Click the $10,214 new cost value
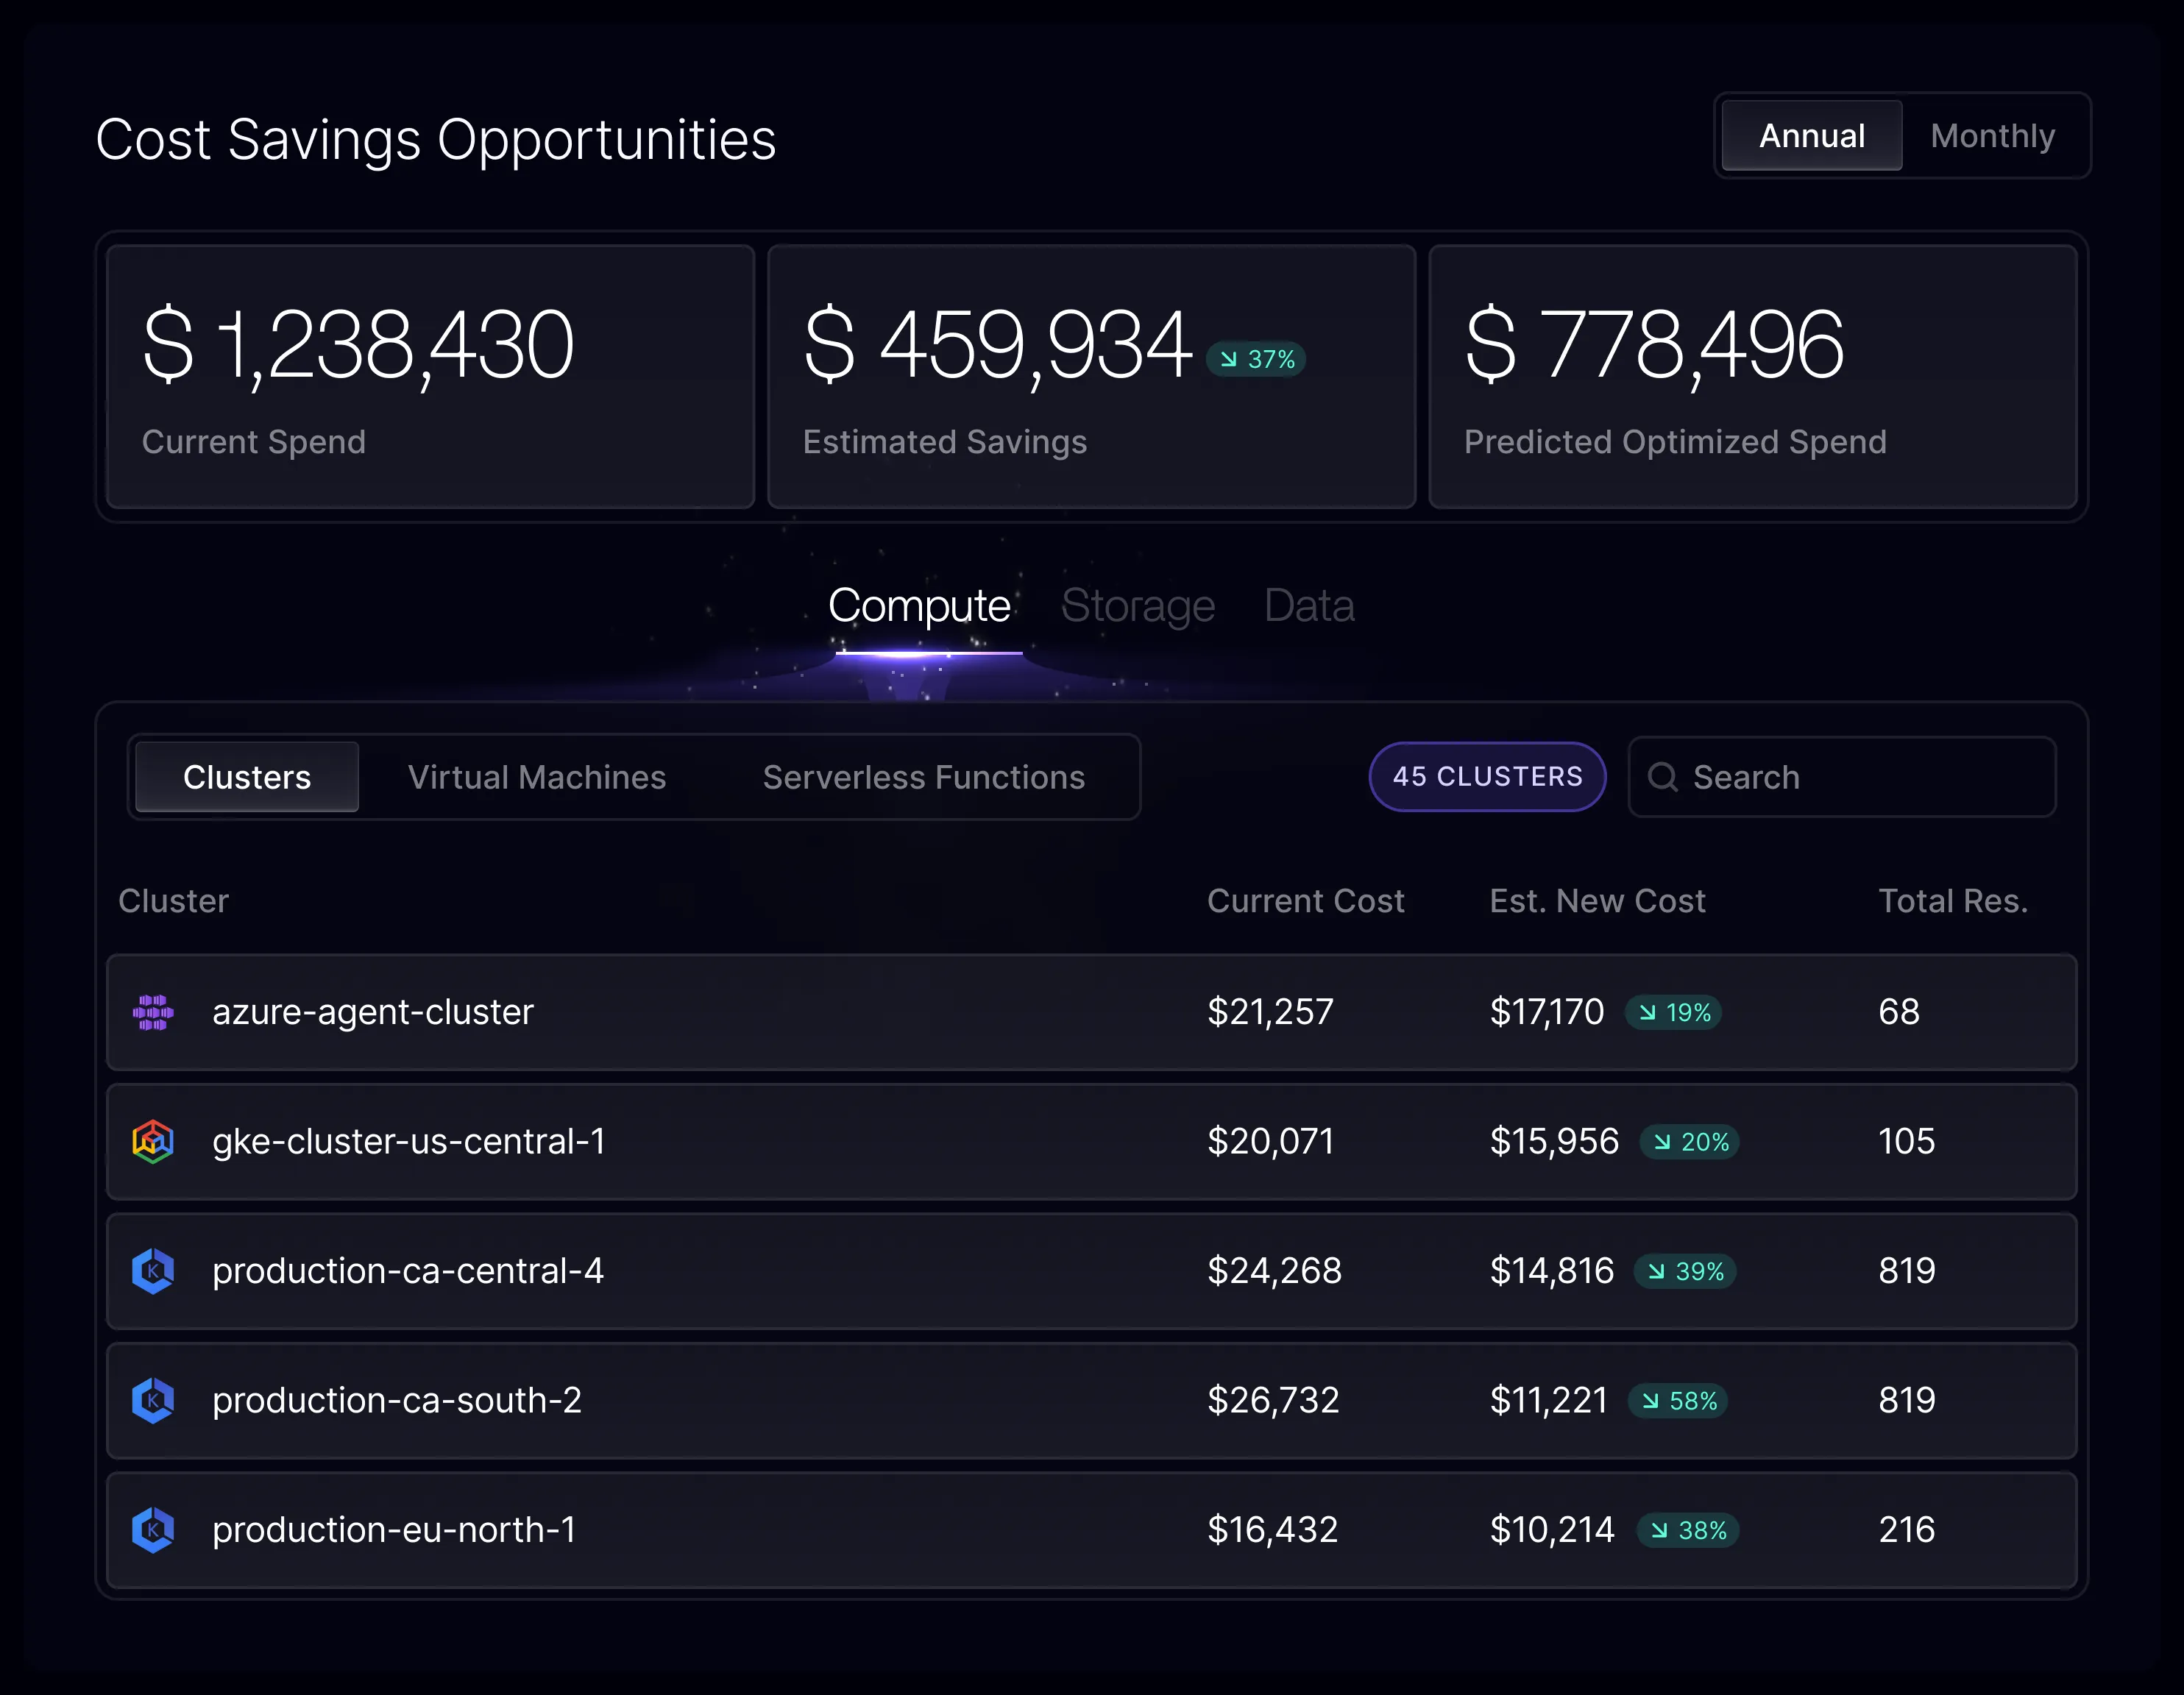 1552,1530
